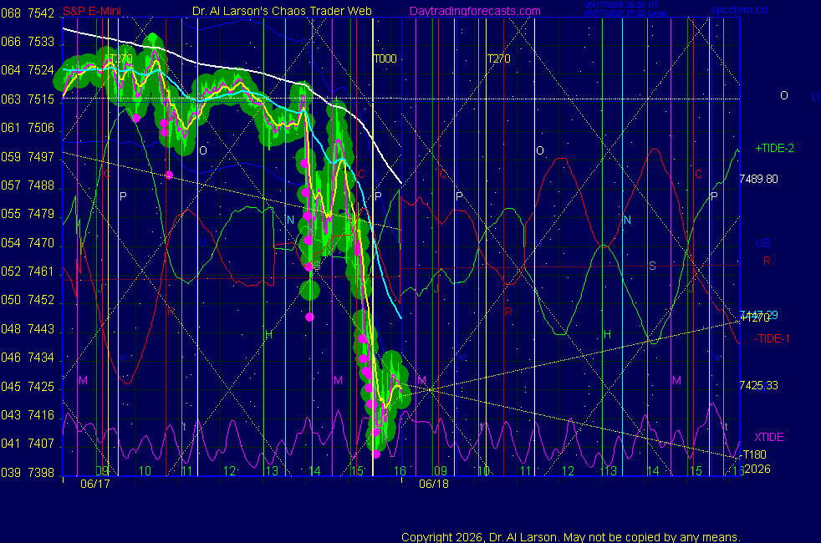Click the '06/17/2026 20:20 UT' timestamp
The width and height of the screenshot is (821, 543).
click(x=621, y=5)
